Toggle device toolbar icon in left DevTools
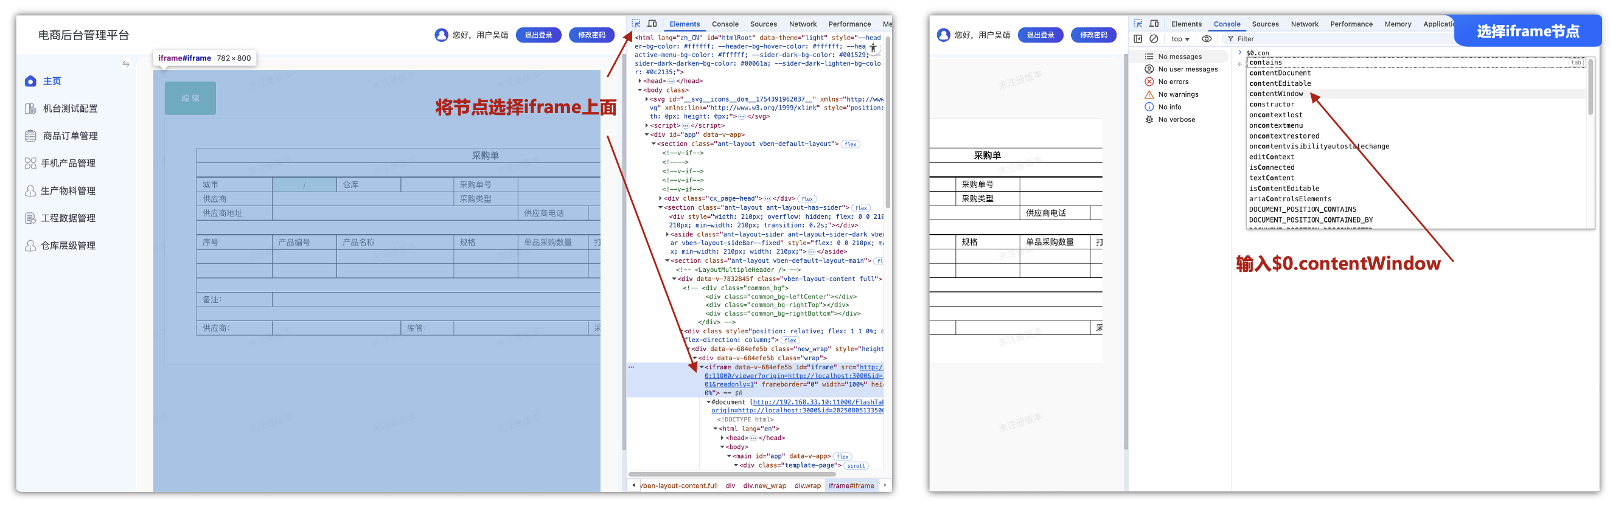Image resolution: width=1610 pixels, height=506 pixels. pyautogui.click(x=652, y=24)
